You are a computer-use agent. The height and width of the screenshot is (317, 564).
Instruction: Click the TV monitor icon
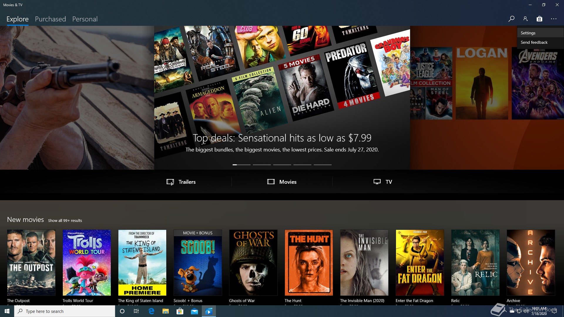(377, 182)
